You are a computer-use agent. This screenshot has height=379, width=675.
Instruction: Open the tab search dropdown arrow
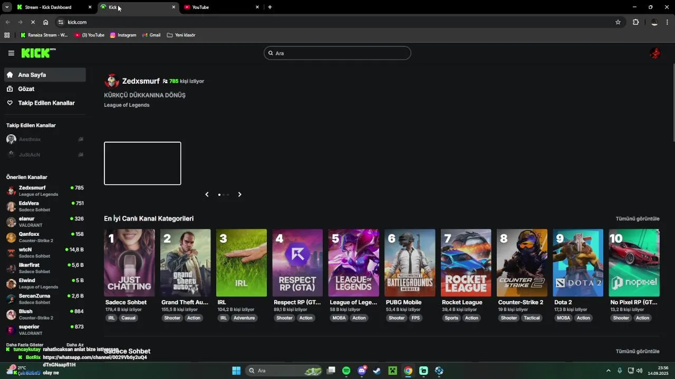point(7,7)
